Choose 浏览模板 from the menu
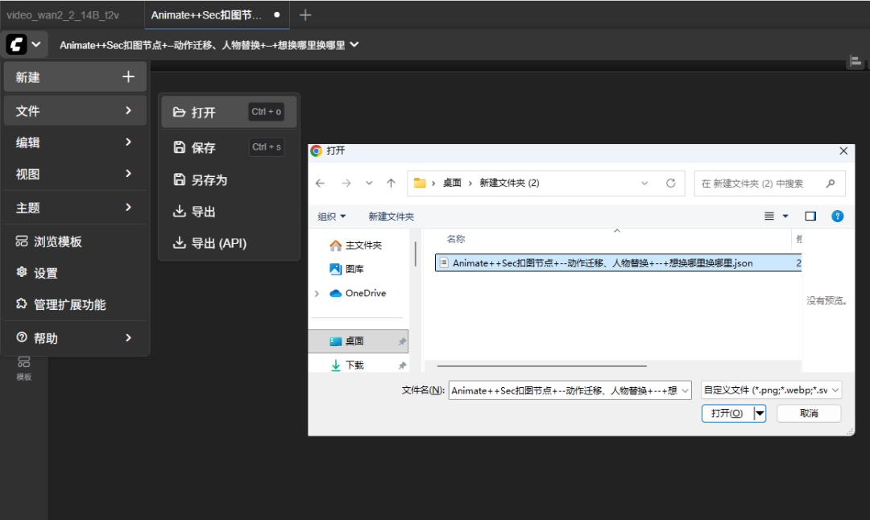 click(75, 241)
